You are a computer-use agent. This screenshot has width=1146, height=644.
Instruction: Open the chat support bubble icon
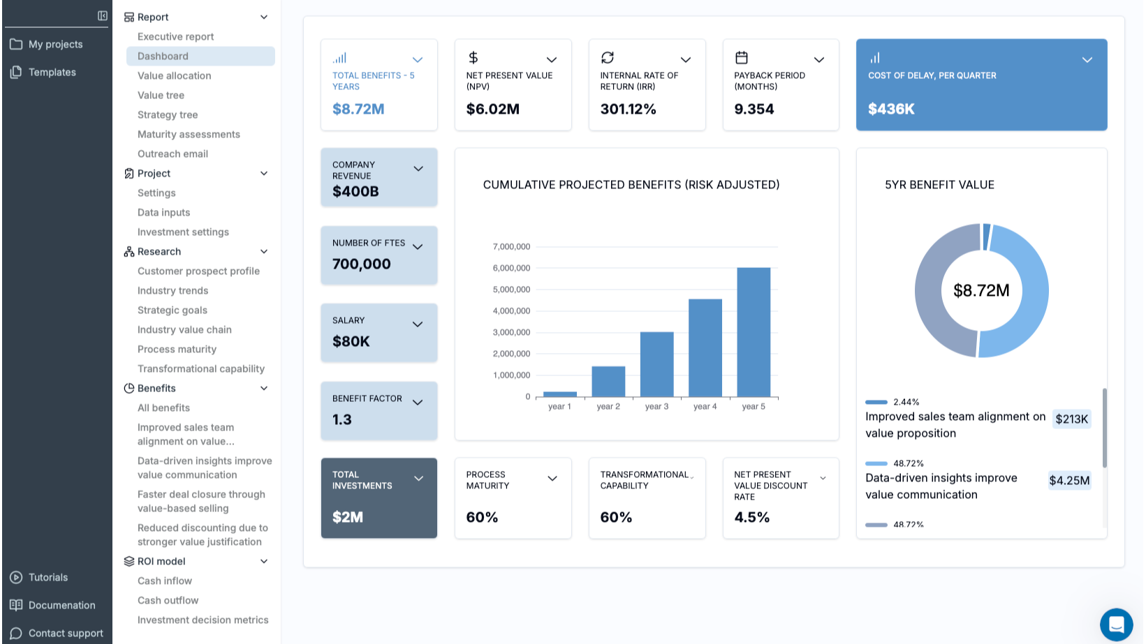point(1116,624)
